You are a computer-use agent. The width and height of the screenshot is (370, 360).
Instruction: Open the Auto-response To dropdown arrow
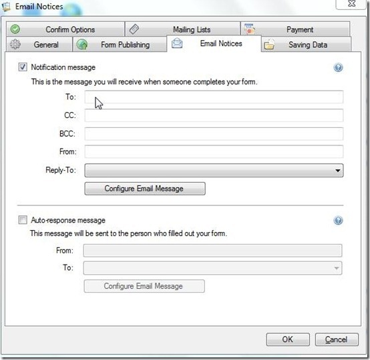[336, 268]
